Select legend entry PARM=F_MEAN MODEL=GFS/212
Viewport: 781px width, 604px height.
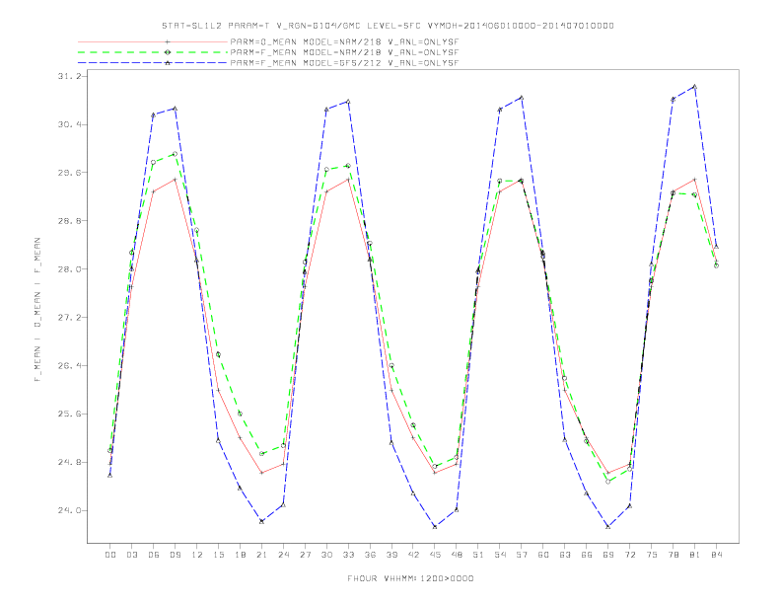[x=344, y=63]
